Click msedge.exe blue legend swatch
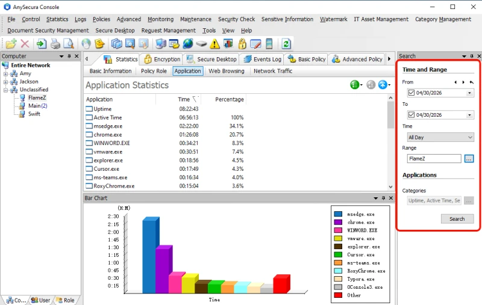Viewport: 482px width, 305px height. point(338,214)
